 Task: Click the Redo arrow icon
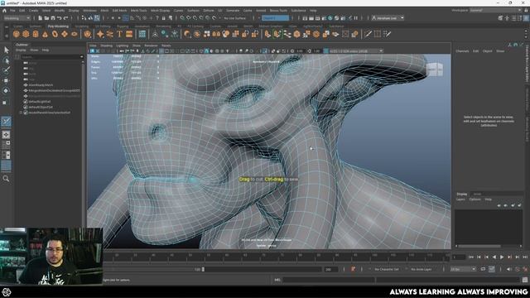tap(66, 18)
